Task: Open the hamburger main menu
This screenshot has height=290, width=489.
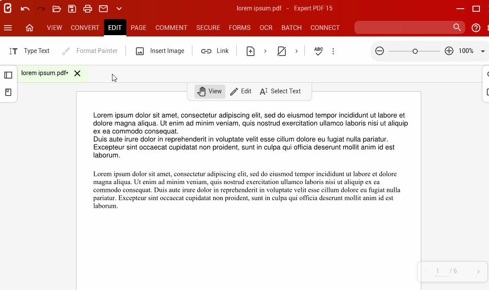Action: tap(8, 28)
